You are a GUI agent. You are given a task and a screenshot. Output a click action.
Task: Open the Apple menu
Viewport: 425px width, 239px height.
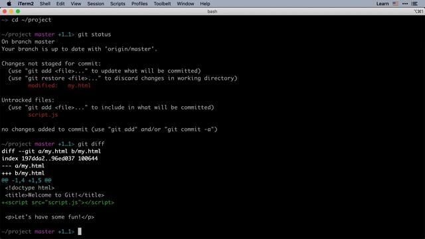click(x=9, y=3)
